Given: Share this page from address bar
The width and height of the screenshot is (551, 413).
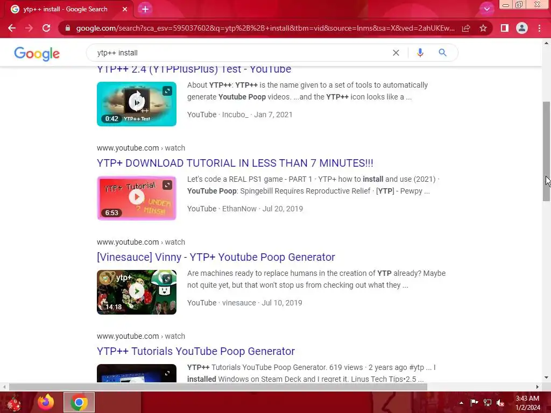Looking at the screenshot, I should click(x=466, y=28).
